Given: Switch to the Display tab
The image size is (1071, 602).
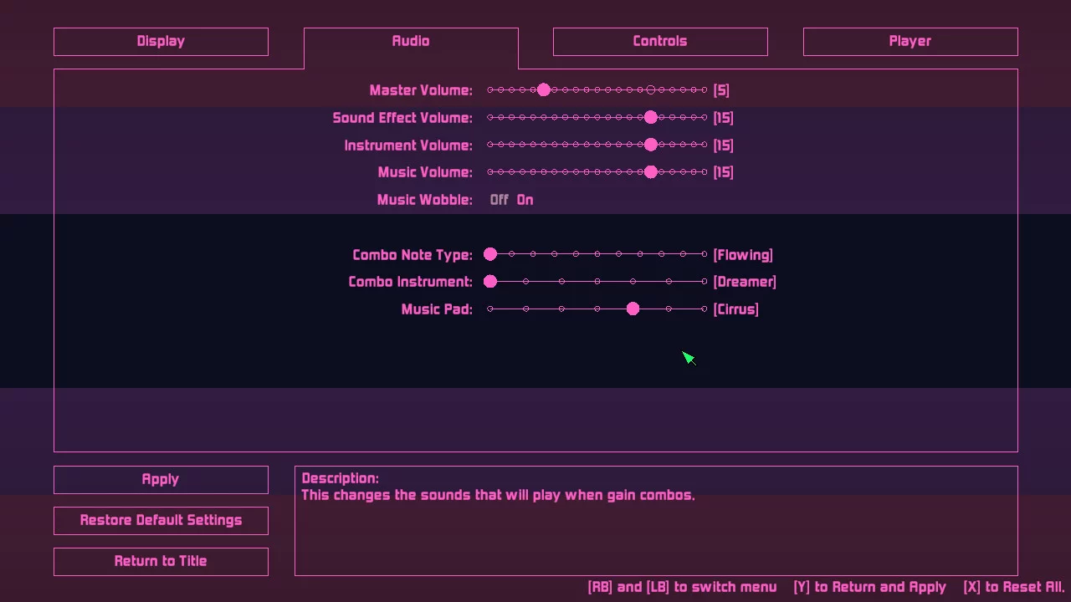Looking at the screenshot, I should point(161,42).
